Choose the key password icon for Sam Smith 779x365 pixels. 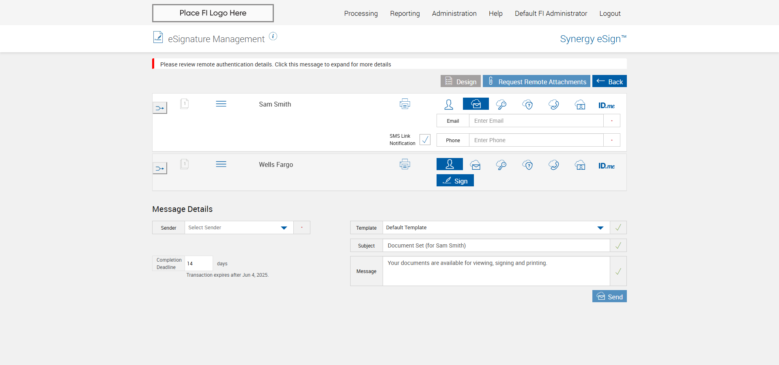coord(501,105)
